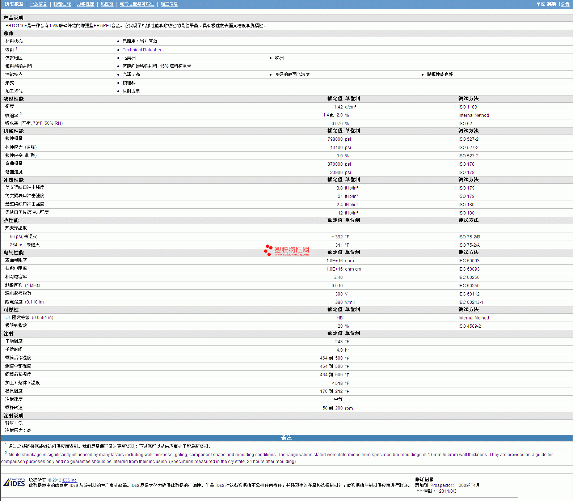The height and width of the screenshot is (501, 573).
Task: Switch units to 公制
Action: coord(565,4)
